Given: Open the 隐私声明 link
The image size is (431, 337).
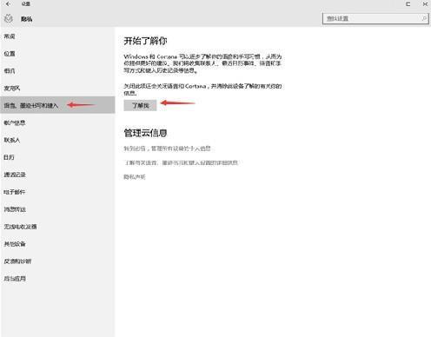Looking at the screenshot, I should 135,176.
